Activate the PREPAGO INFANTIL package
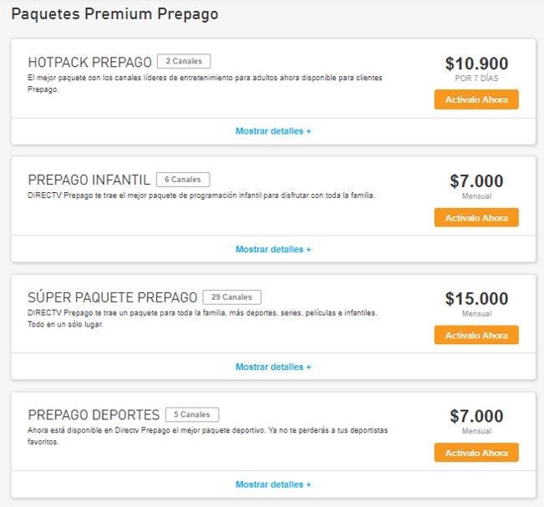Screen dimensions: 544x507 tap(476, 217)
